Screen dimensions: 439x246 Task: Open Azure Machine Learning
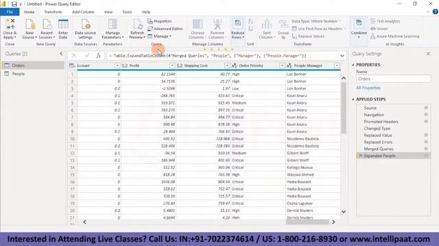coord(395,36)
